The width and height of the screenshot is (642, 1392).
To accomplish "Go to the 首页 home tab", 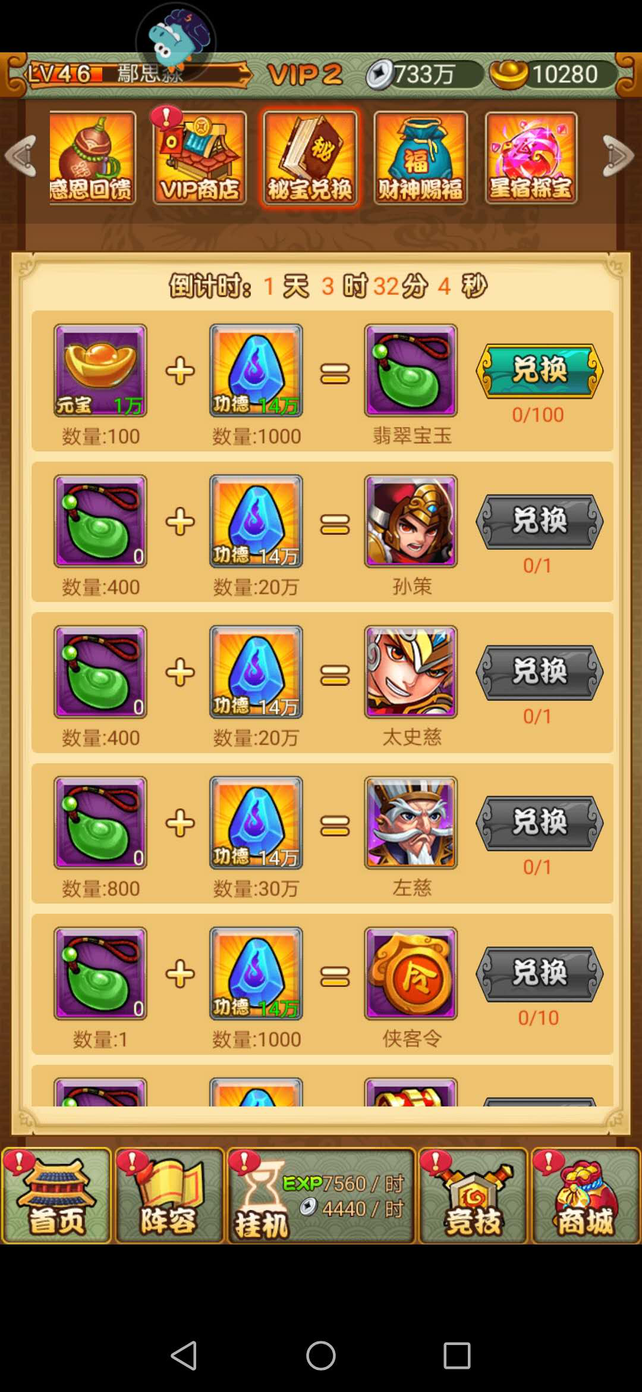I will pyautogui.click(x=56, y=1196).
